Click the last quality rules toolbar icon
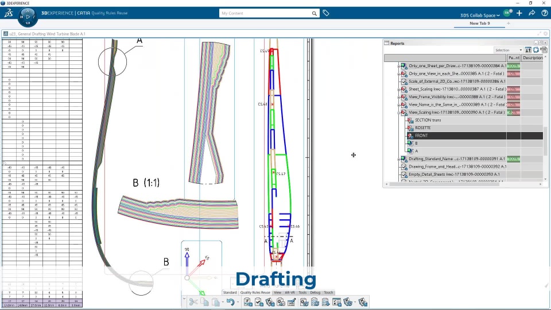This screenshot has height=310, width=551. tap(363, 302)
